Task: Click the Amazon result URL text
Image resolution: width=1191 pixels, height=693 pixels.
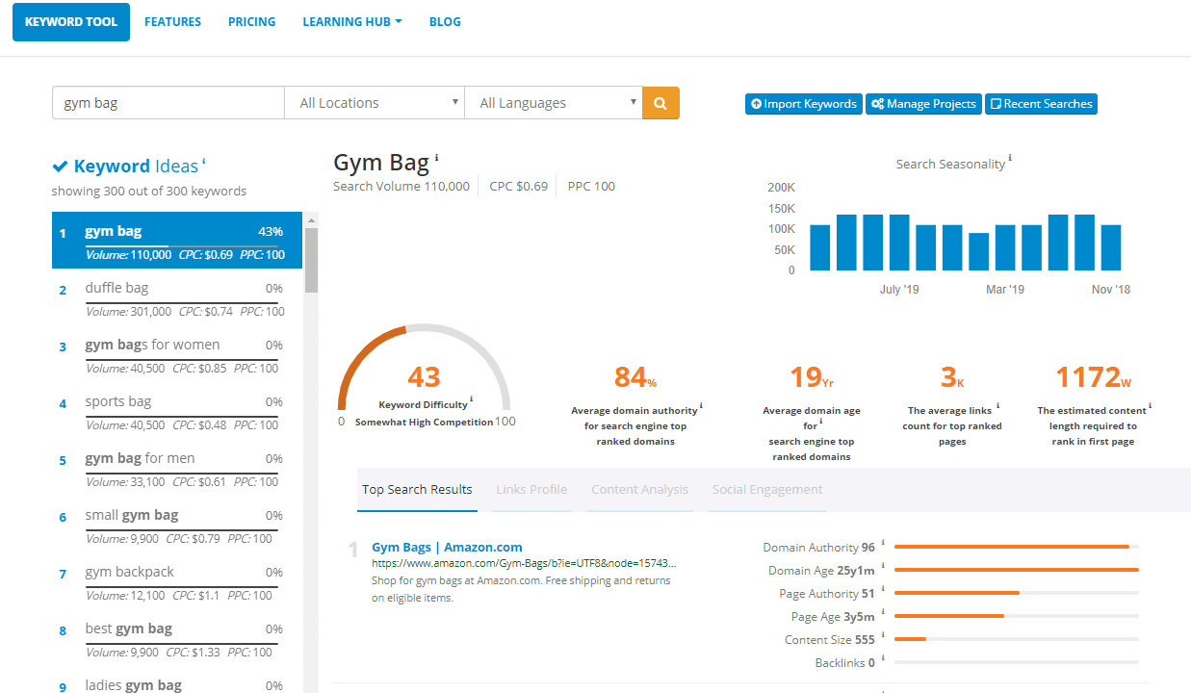Action: pyautogui.click(x=524, y=563)
